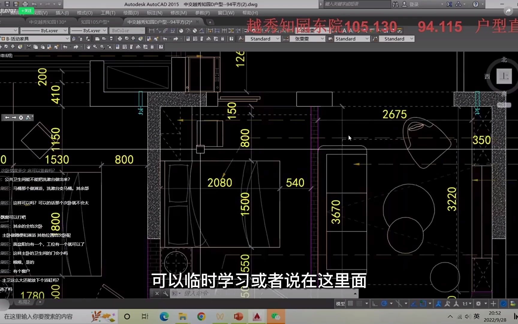Select the Pan hand tool
The width and height of the screenshot is (518, 324).
point(88,47)
